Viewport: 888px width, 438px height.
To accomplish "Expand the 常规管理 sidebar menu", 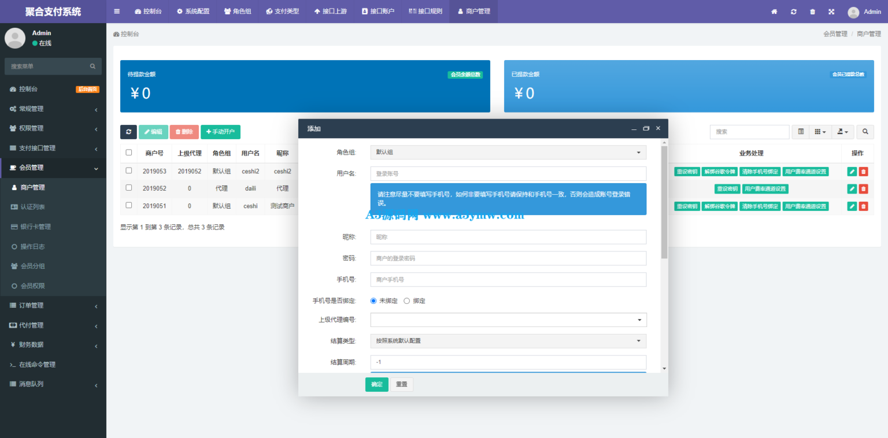I will pyautogui.click(x=53, y=109).
